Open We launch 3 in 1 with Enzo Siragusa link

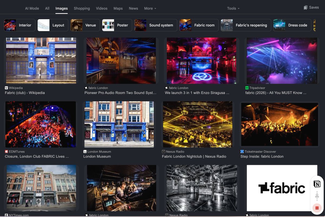click(x=197, y=93)
